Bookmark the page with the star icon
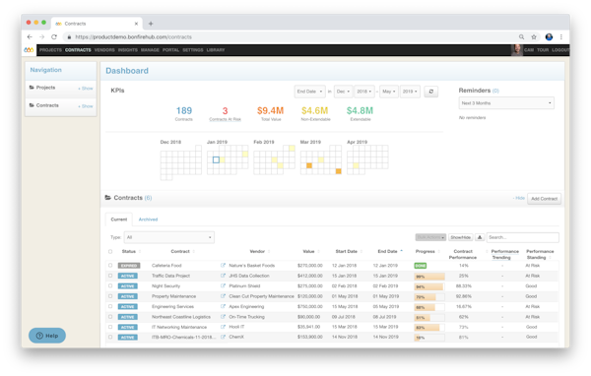The image size is (591, 376). tap(534, 37)
